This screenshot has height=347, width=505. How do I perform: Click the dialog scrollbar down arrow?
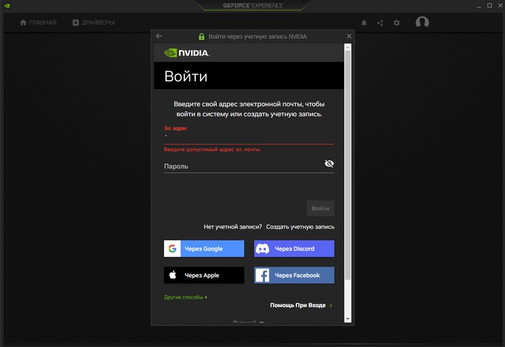(348, 319)
